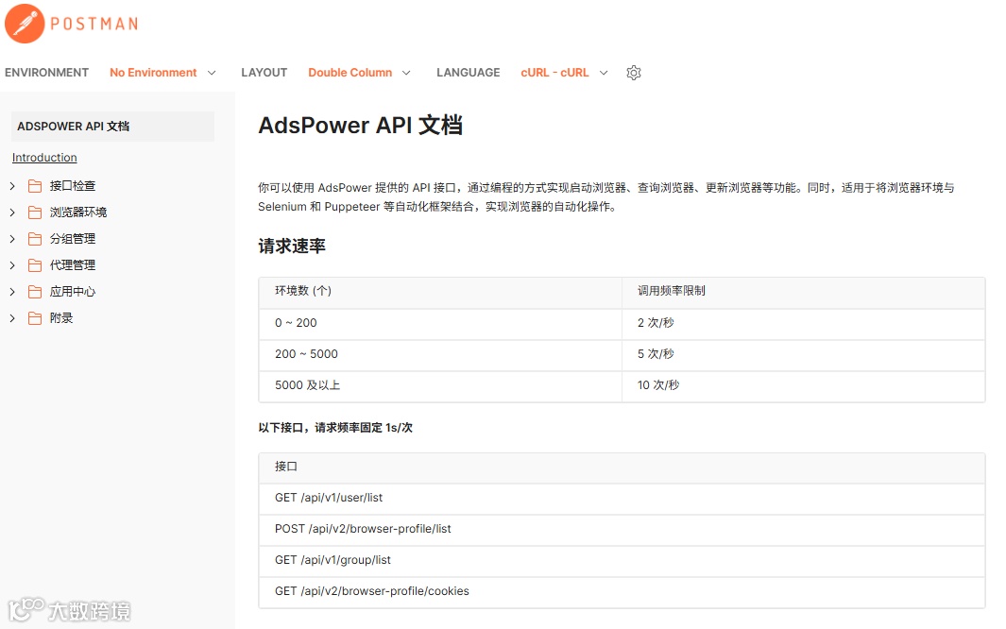Click the 请求频率固定 1s/次 bold note

coord(363,428)
